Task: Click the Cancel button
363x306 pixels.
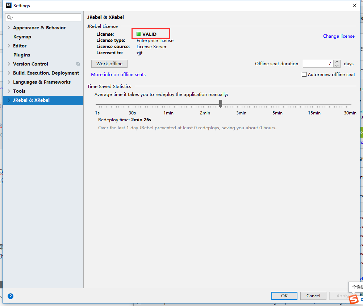Action: 313,296
